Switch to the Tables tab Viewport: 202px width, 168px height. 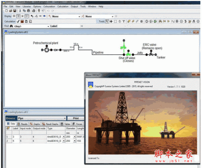(x=66, y=124)
